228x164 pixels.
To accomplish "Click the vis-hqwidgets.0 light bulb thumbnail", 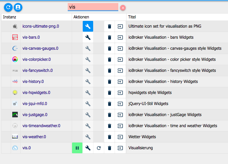I will click(x=15, y=92).
